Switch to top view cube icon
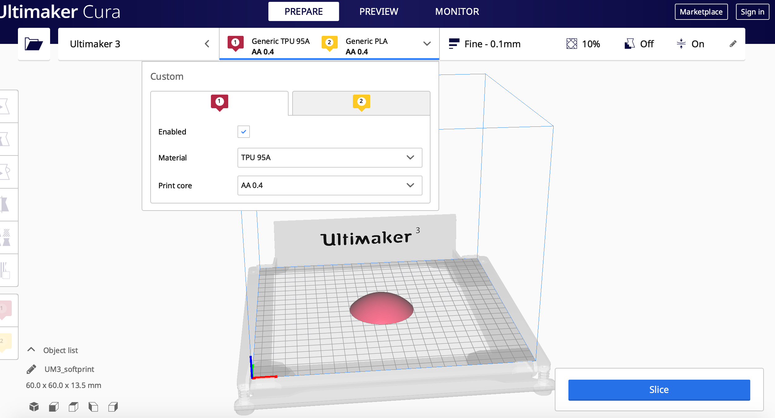 [x=74, y=407]
